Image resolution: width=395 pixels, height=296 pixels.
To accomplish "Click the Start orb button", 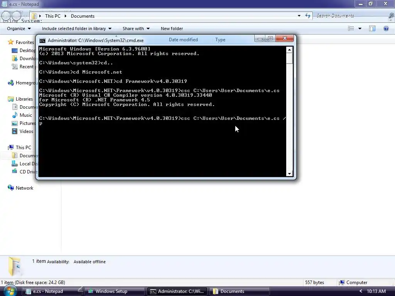I will pyautogui.click(x=10, y=291).
